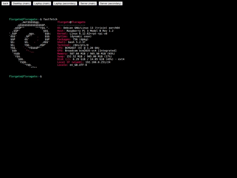
Task: Select the Host line Raspberry Pi 3 Model B
Action: pos(85,31)
